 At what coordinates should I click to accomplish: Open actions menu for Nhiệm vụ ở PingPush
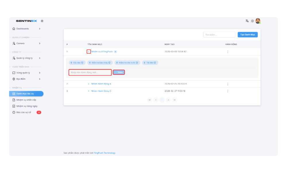(228, 52)
